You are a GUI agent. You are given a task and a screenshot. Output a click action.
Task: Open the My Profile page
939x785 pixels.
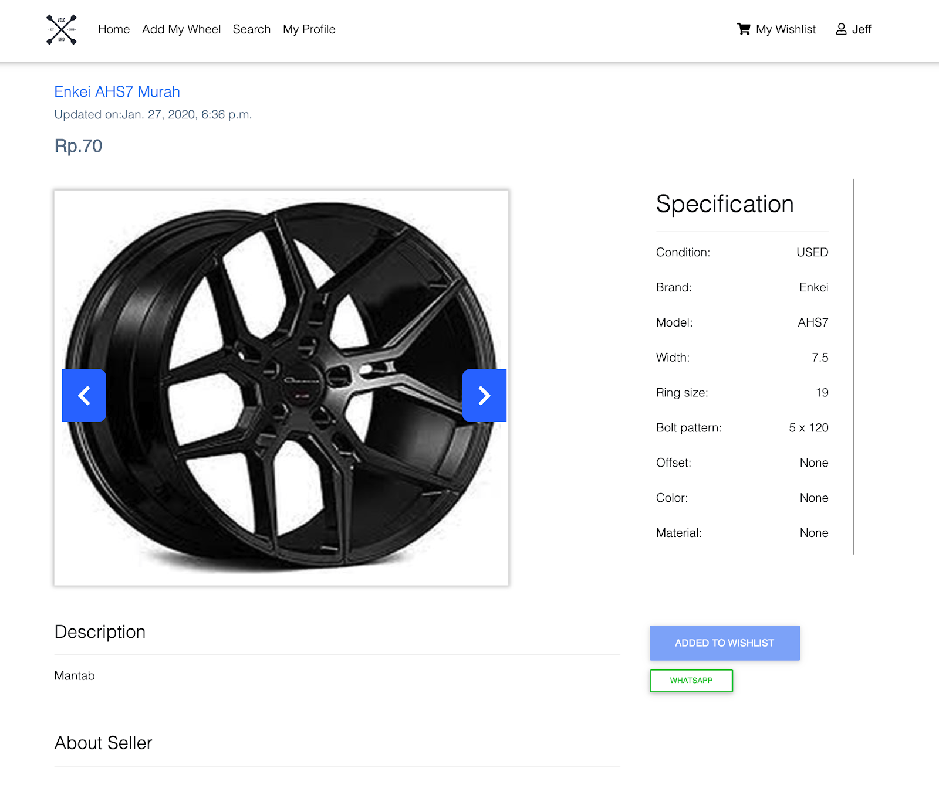(309, 29)
